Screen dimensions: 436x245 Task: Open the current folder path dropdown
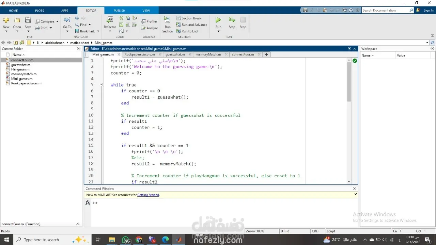pos(427,43)
